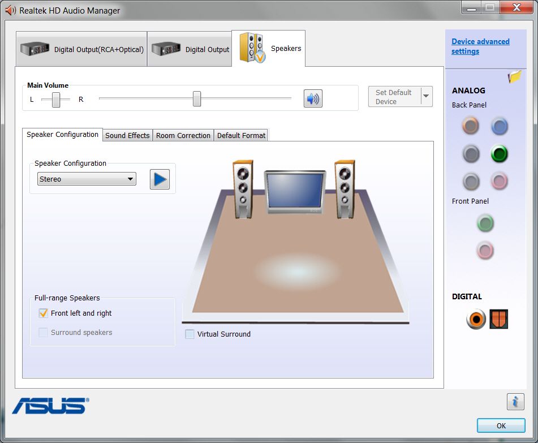Screen dimensions: 538x443
Task: Enable Virtual Surround checkbox
Action: pos(190,334)
